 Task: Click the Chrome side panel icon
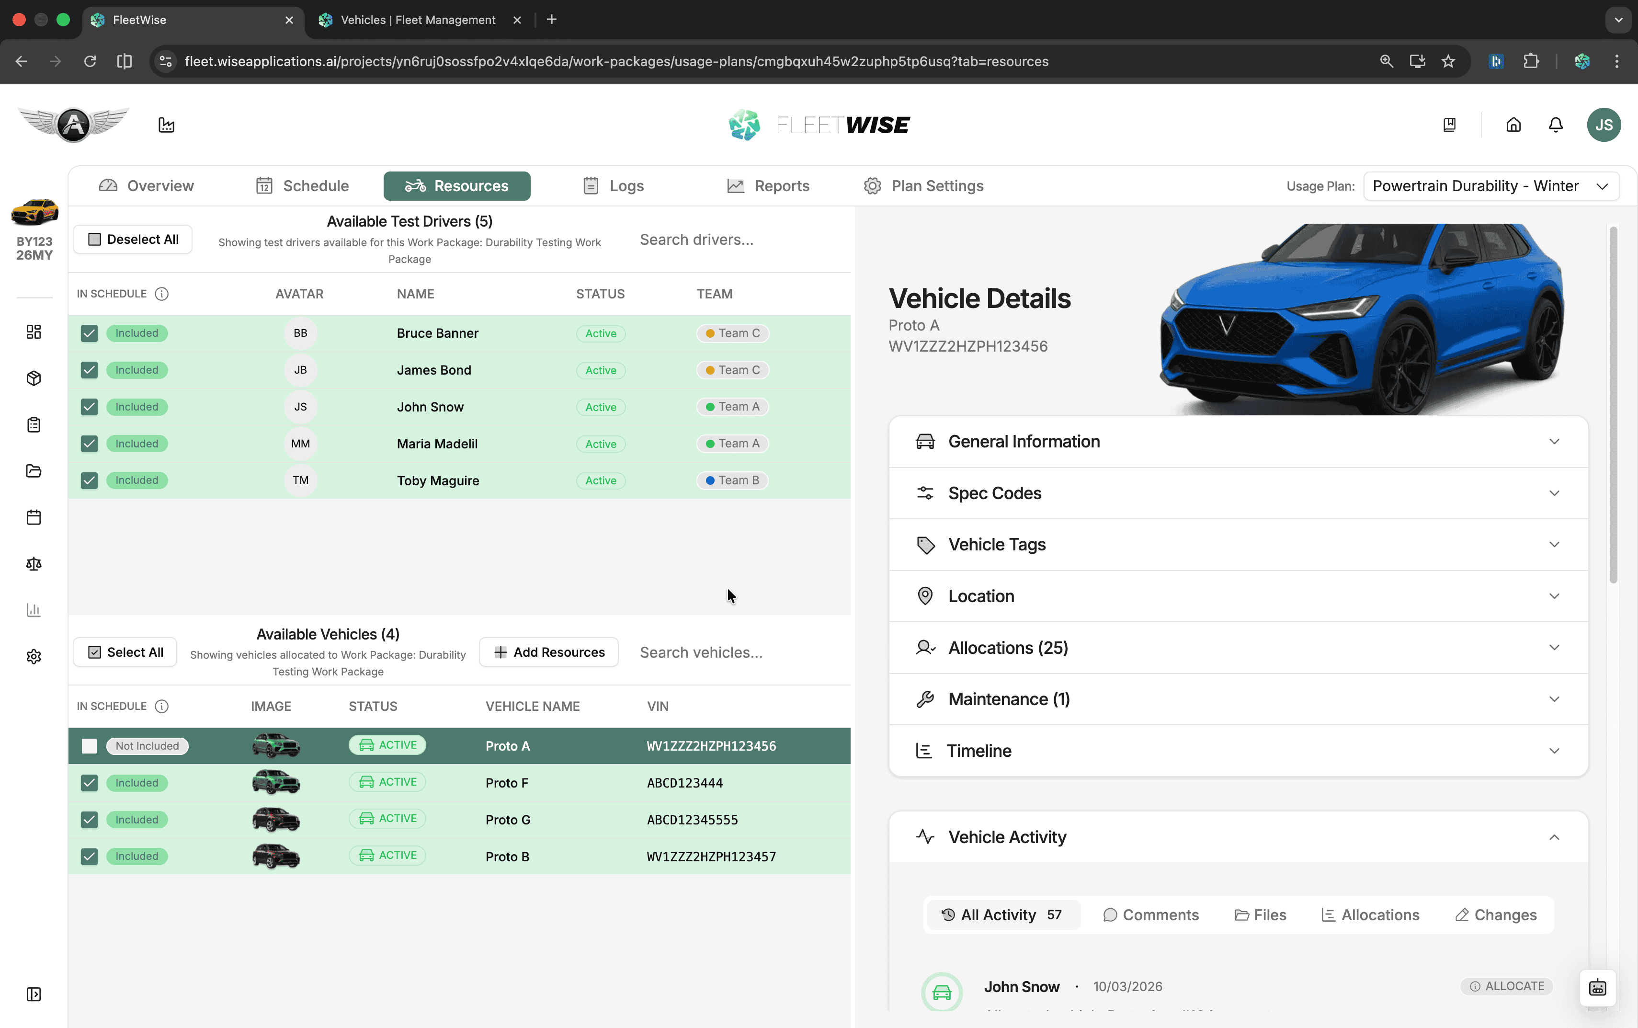pos(125,61)
